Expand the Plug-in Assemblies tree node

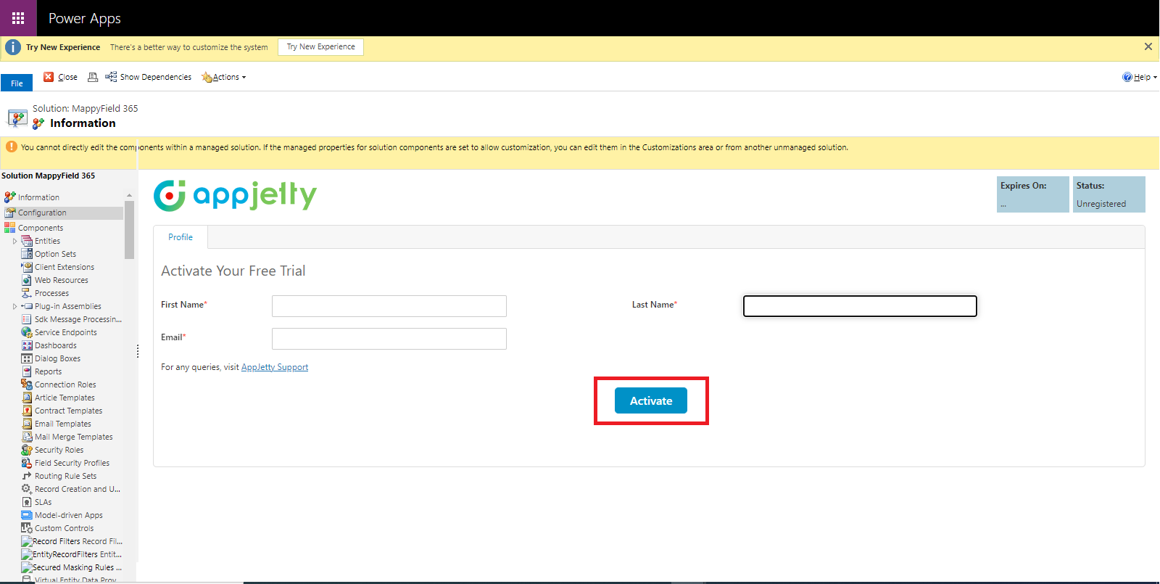coord(14,306)
